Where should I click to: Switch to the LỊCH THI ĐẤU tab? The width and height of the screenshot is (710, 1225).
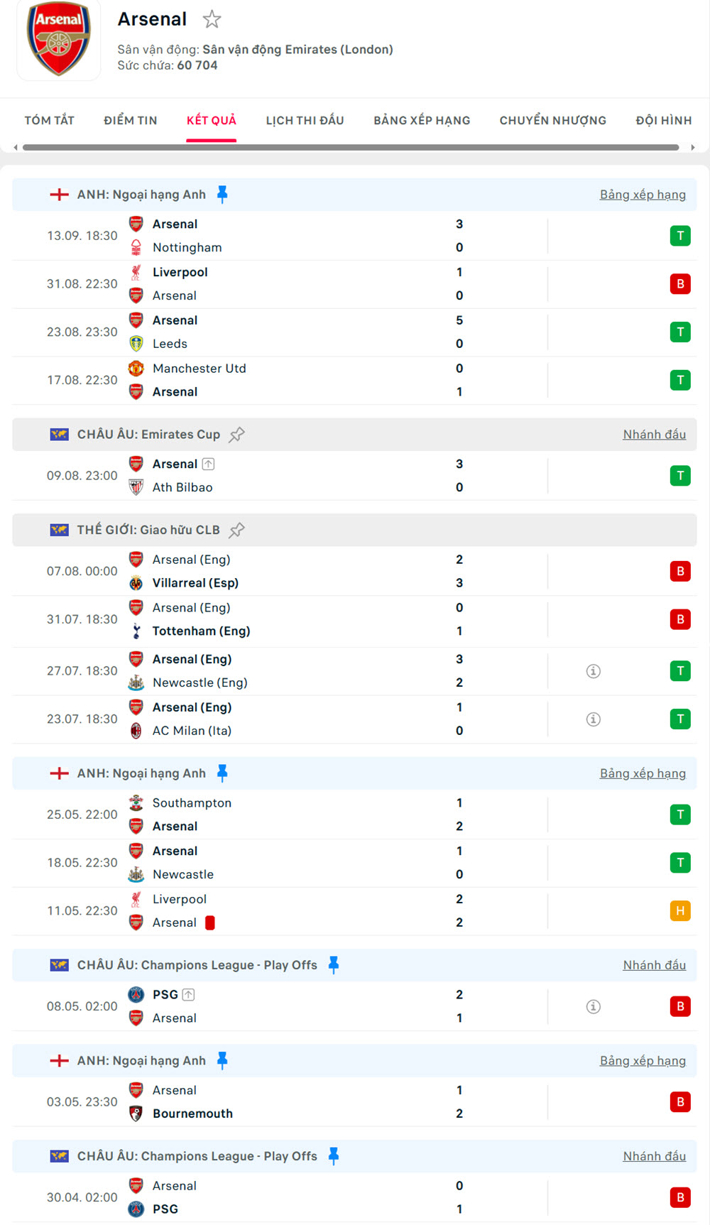(305, 120)
